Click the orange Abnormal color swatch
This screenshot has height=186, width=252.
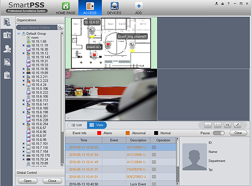click(x=128, y=133)
